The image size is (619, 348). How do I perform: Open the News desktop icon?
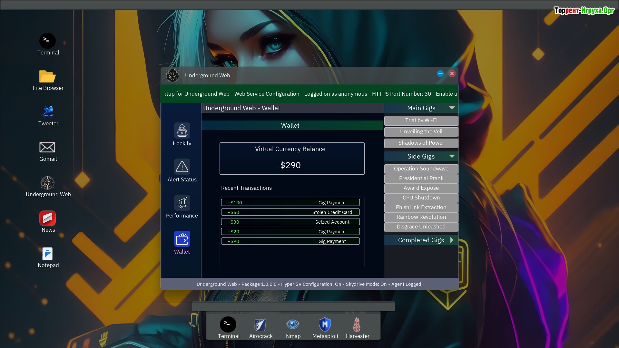48,218
